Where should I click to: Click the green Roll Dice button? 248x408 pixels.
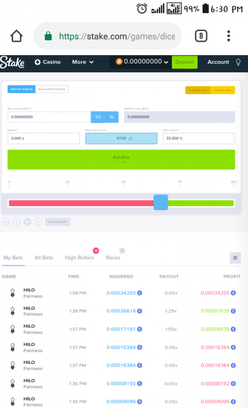click(121, 160)
